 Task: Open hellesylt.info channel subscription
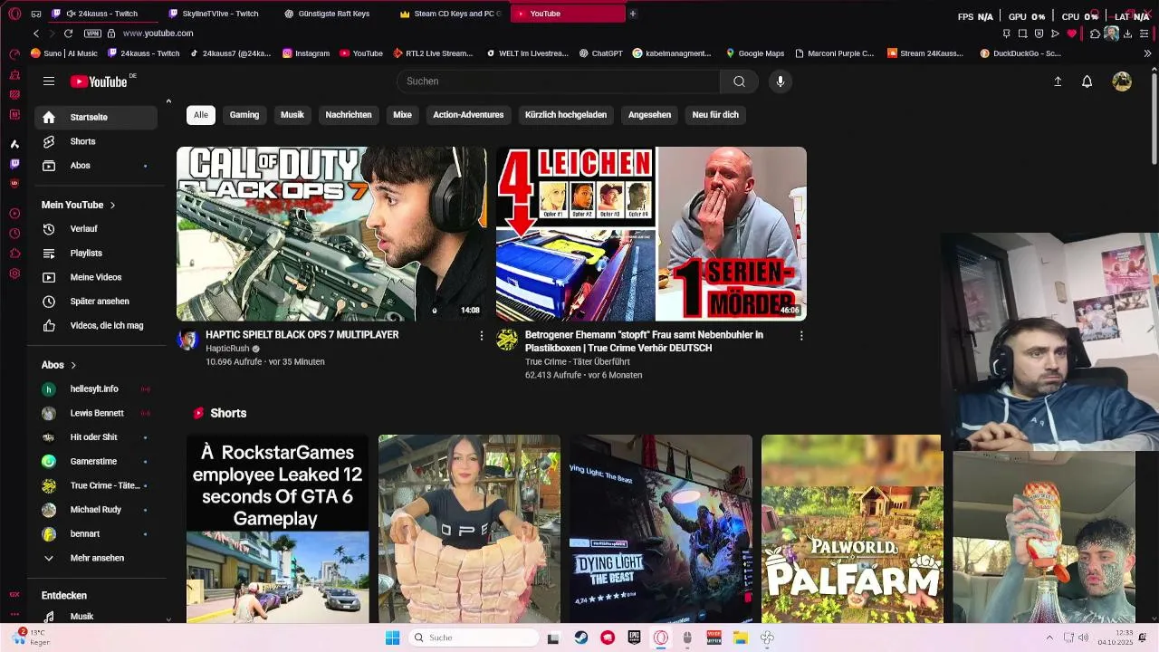[96, 388]
